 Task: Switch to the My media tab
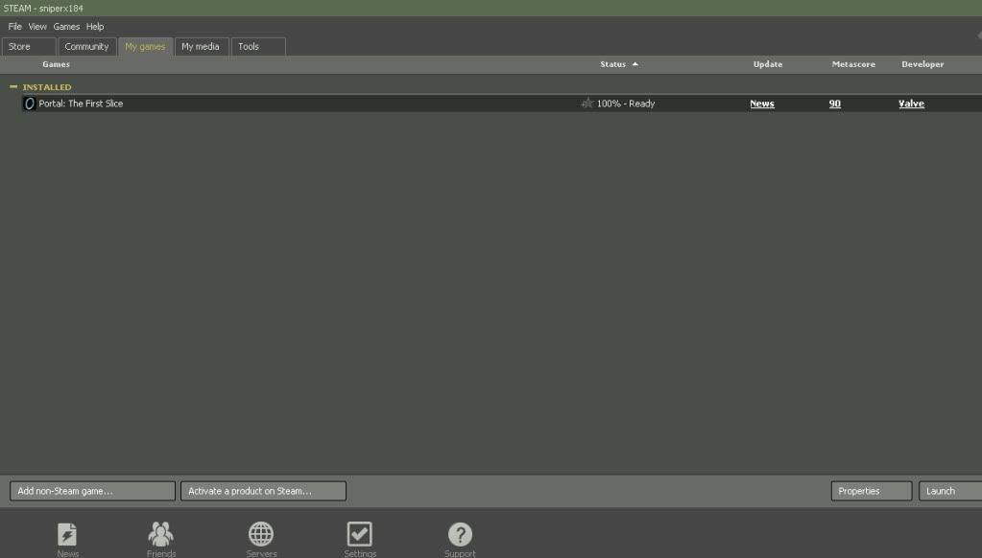(x=201, y=47)
